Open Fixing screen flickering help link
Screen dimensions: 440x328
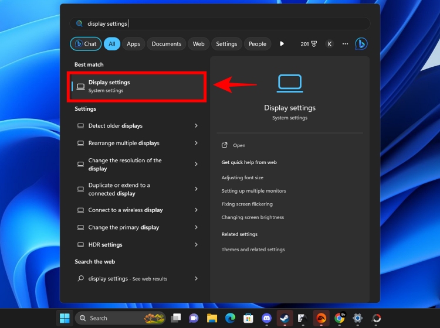(x=247, y=204)
